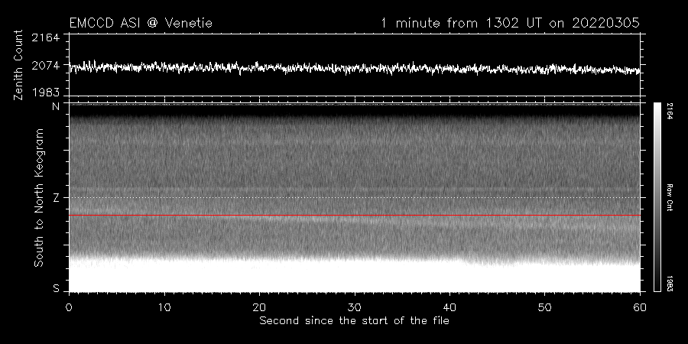Click the grayscale colorbar on the right
Viewport: 688px width, 344px height.
pos(657,197)
